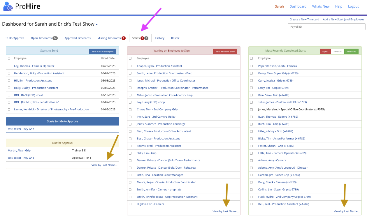Click the red Export button
This screenshot has height=219, width=367.
point(325,52)
